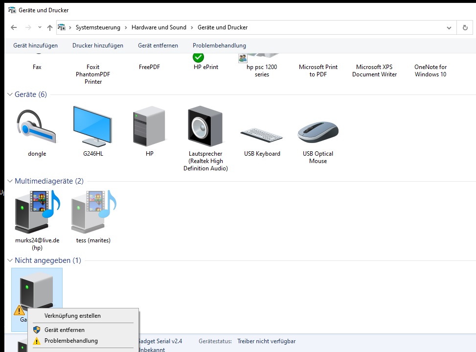Screen dimensions: 476x352
Task: Expand the chevron after Systemsteuerung breadcrumb
Action: point(126,27)
